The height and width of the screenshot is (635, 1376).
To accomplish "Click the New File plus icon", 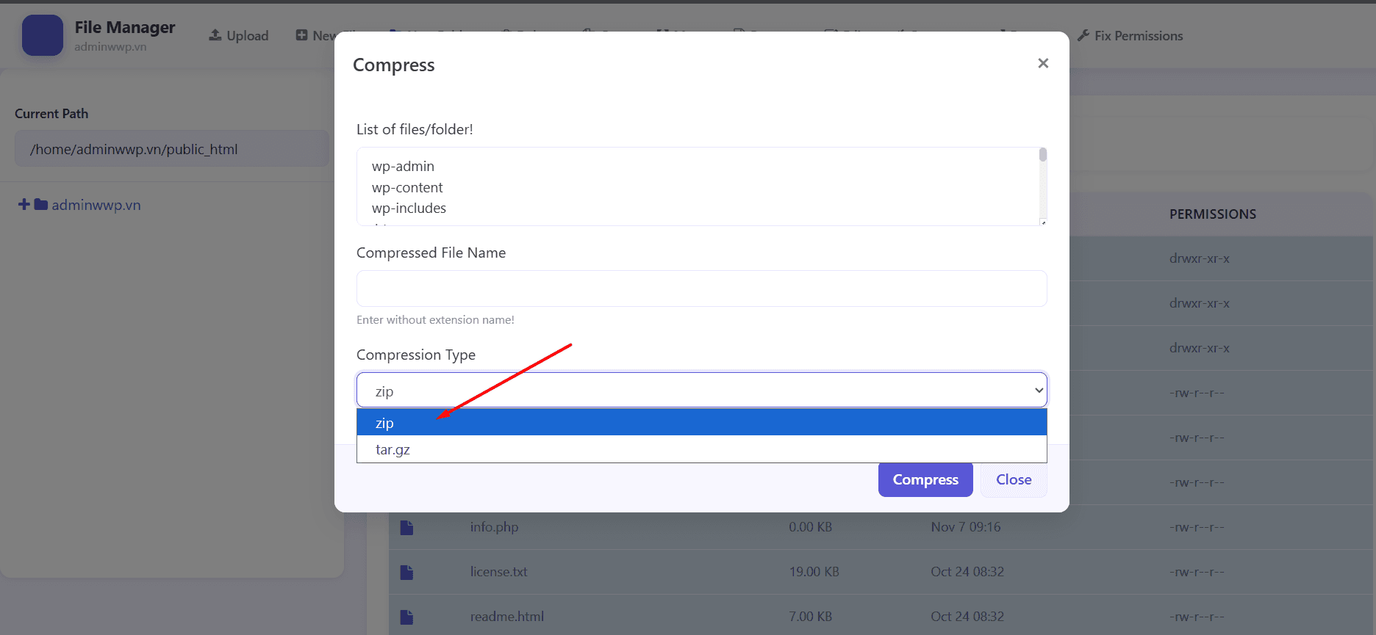I will click(x=302, y=35).
